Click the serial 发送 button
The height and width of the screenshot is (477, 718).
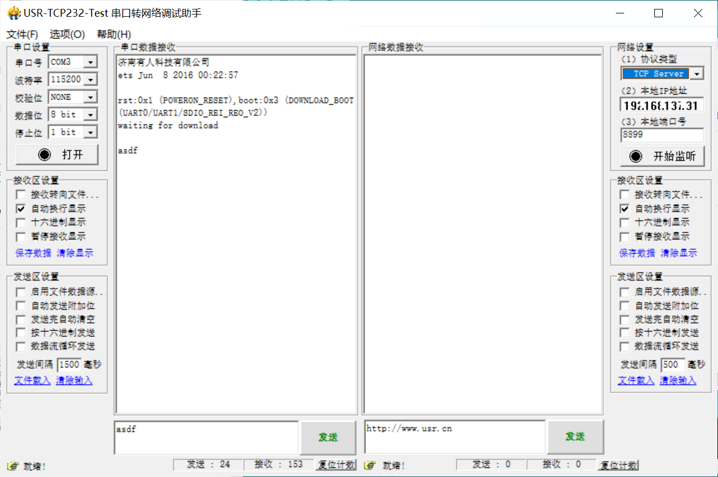pyautogui.click(x=328, y=437)
